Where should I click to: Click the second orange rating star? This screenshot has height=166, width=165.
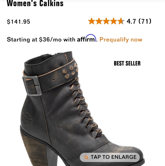point(99,21)
